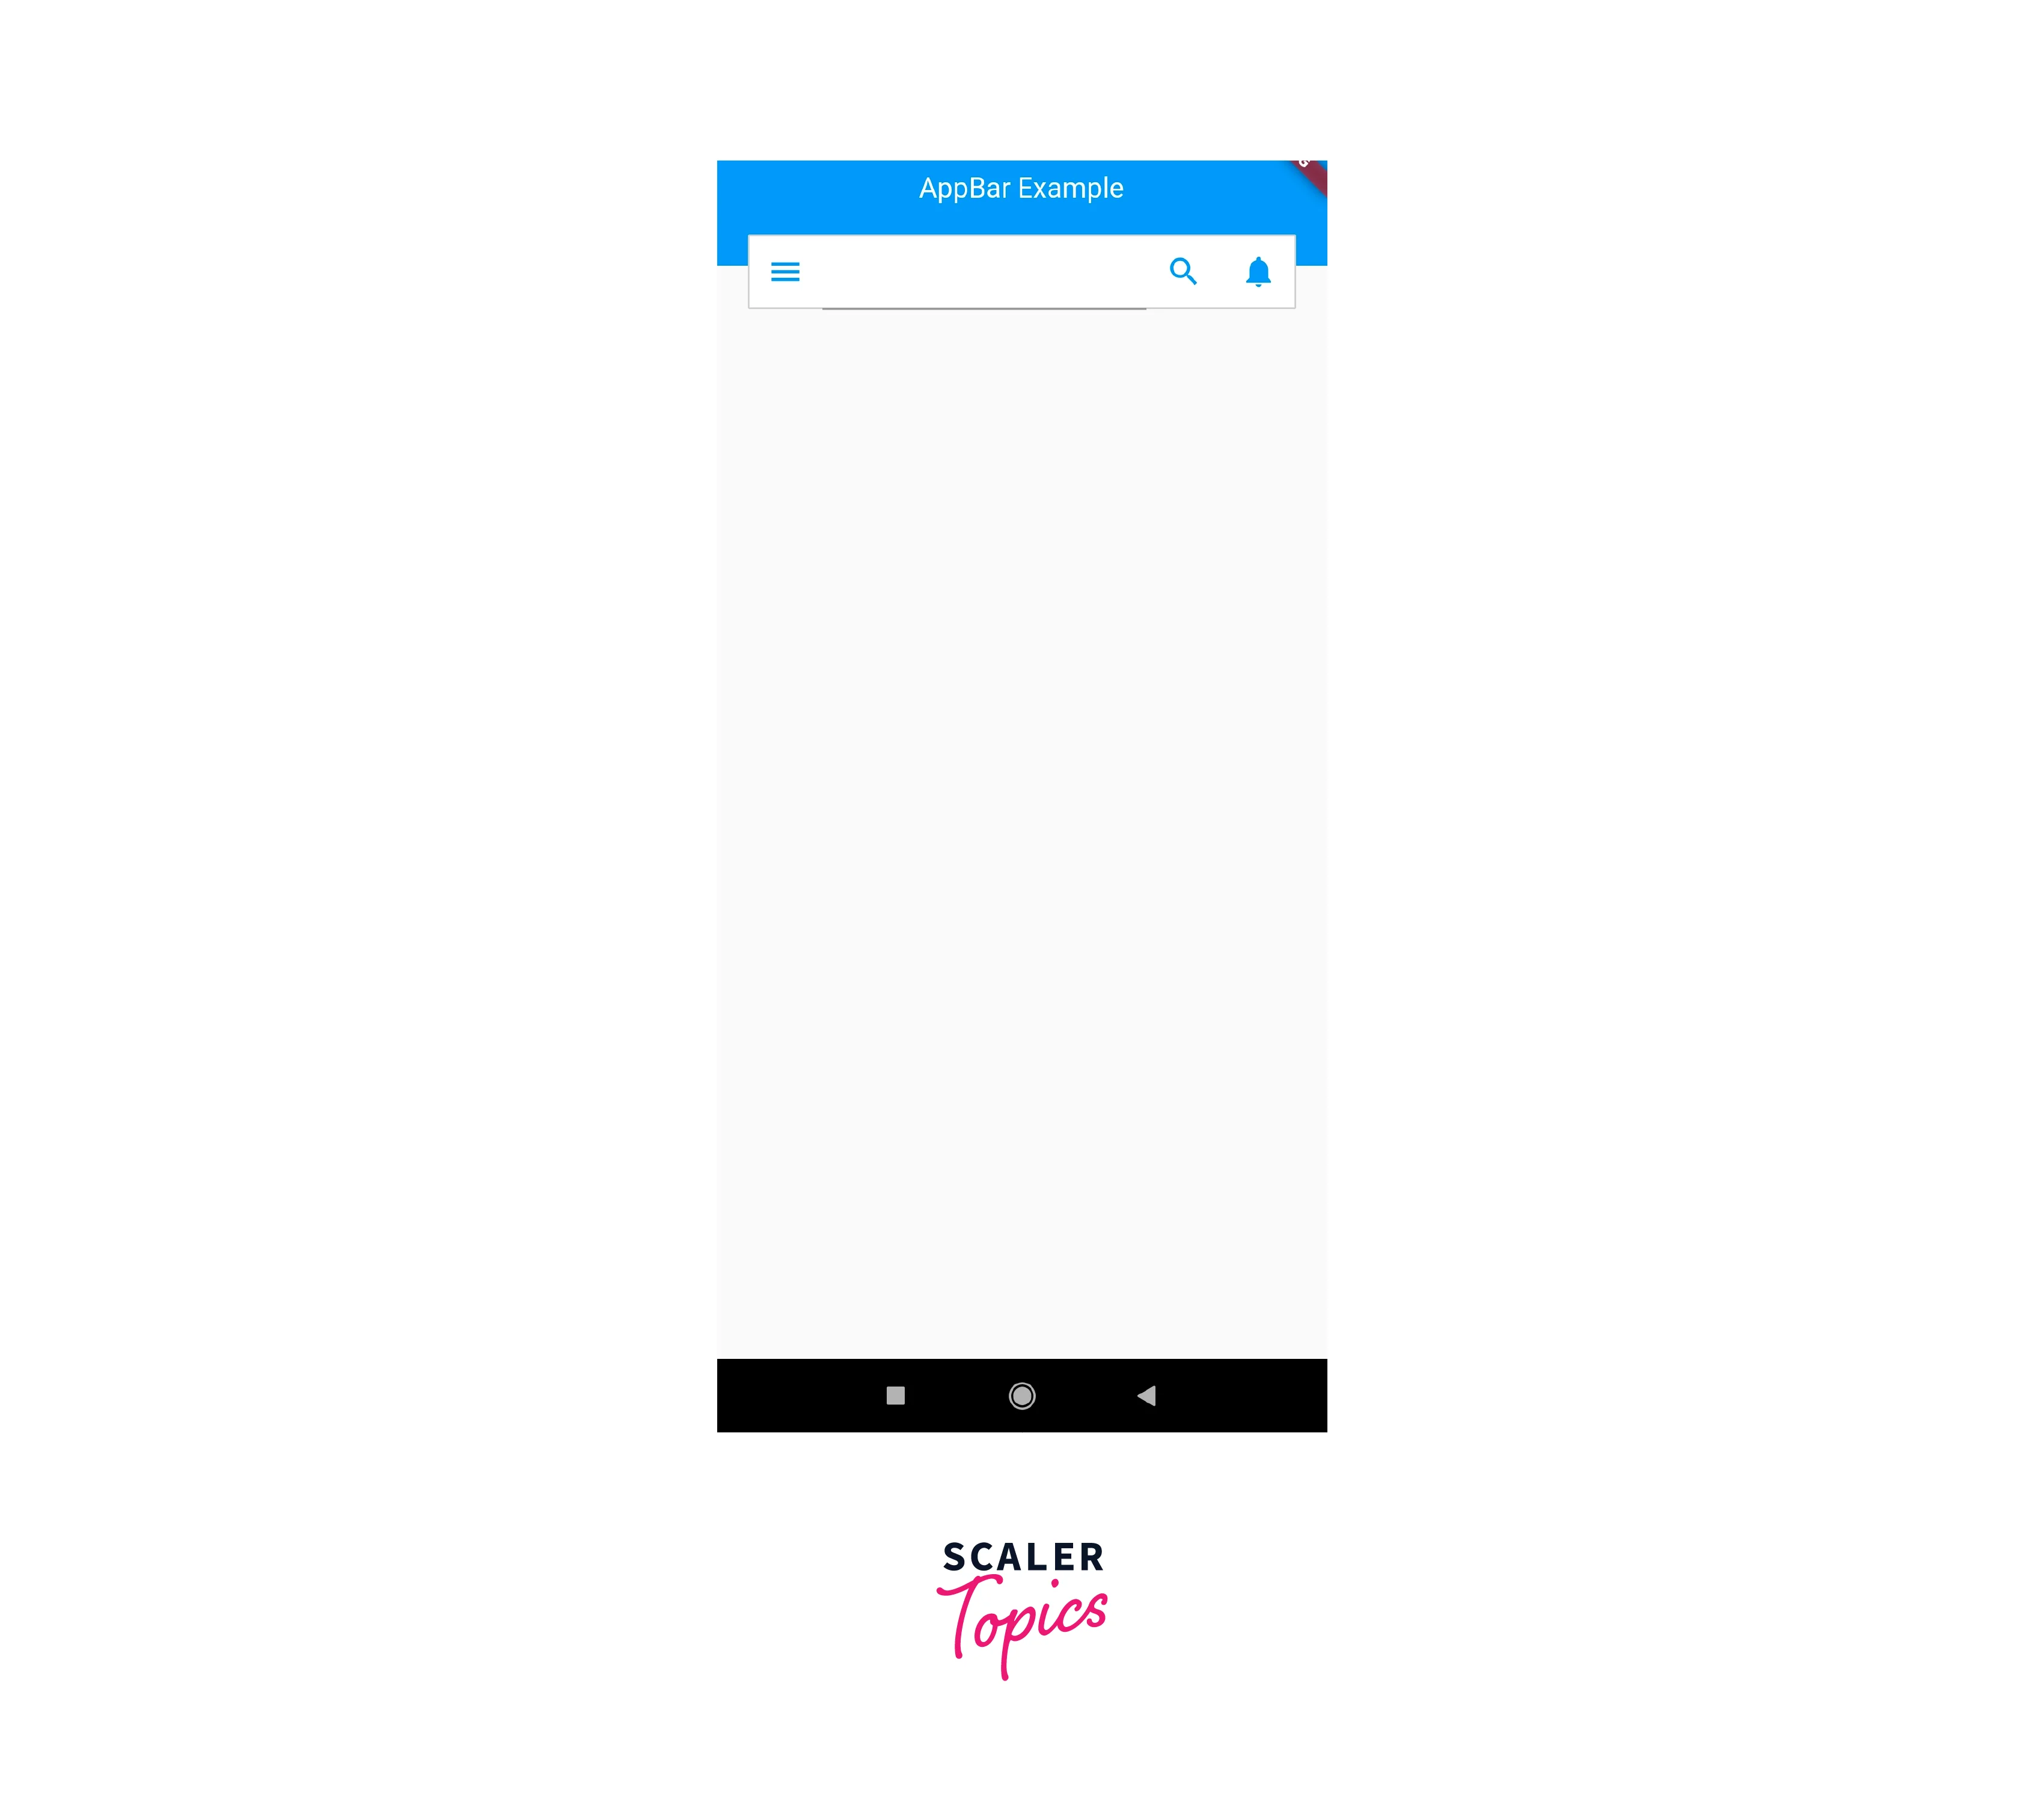The width and height of the screenshot is (2044, 1796).
Task: Tap the search icon
Action: coord(1184,271)
